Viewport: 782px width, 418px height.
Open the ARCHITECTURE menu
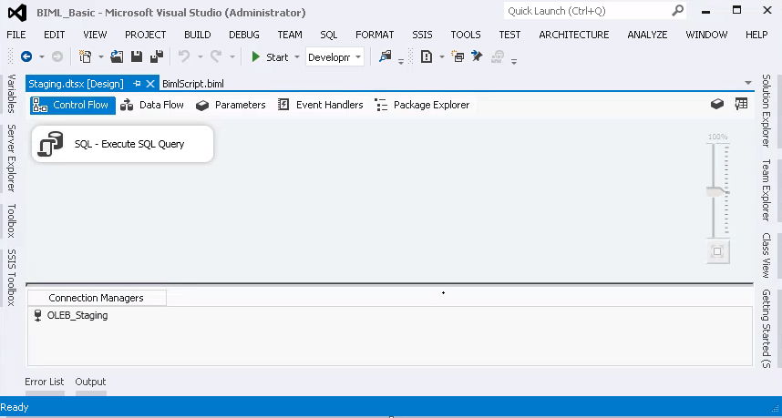tap(574, 35)
